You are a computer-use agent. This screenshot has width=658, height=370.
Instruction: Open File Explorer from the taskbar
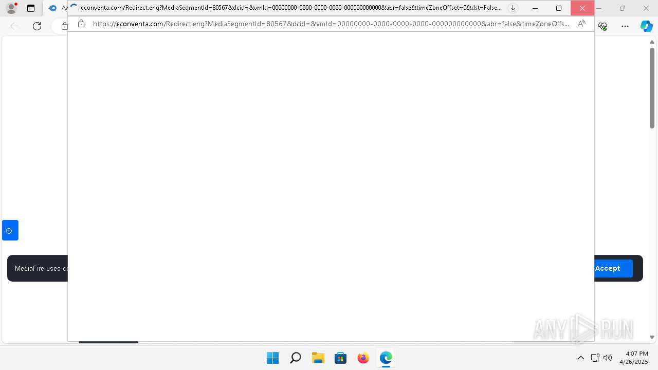point(318,358)
